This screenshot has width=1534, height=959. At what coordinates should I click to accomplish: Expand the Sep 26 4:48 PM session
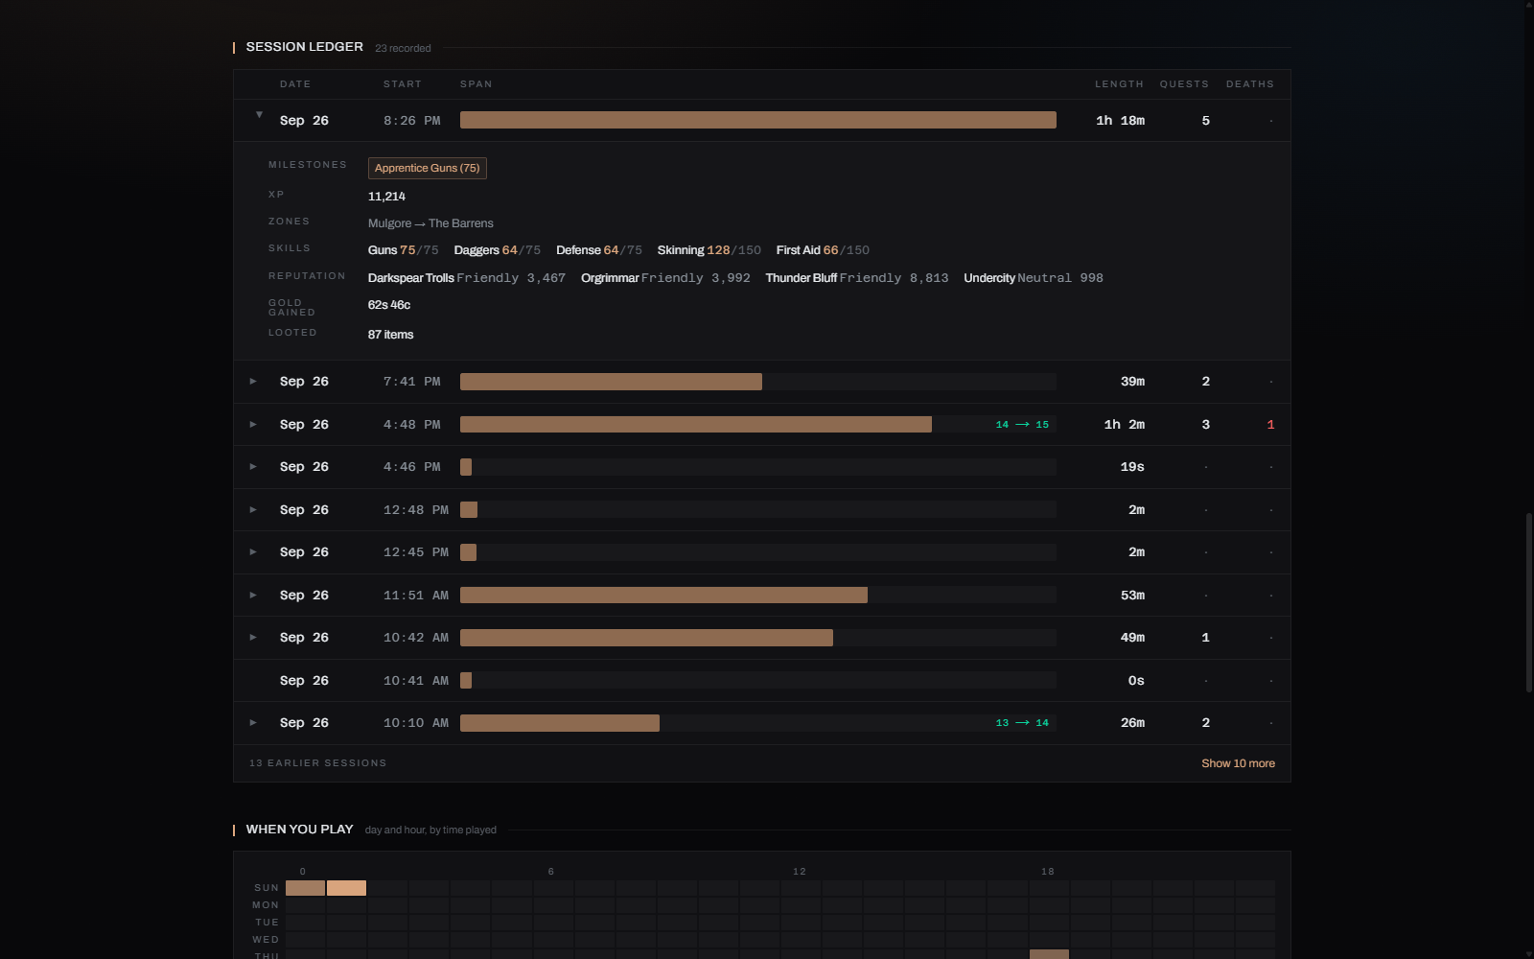(253, 425)
